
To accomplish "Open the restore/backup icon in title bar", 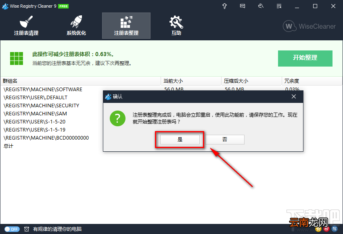I will (x=261, y=6).
